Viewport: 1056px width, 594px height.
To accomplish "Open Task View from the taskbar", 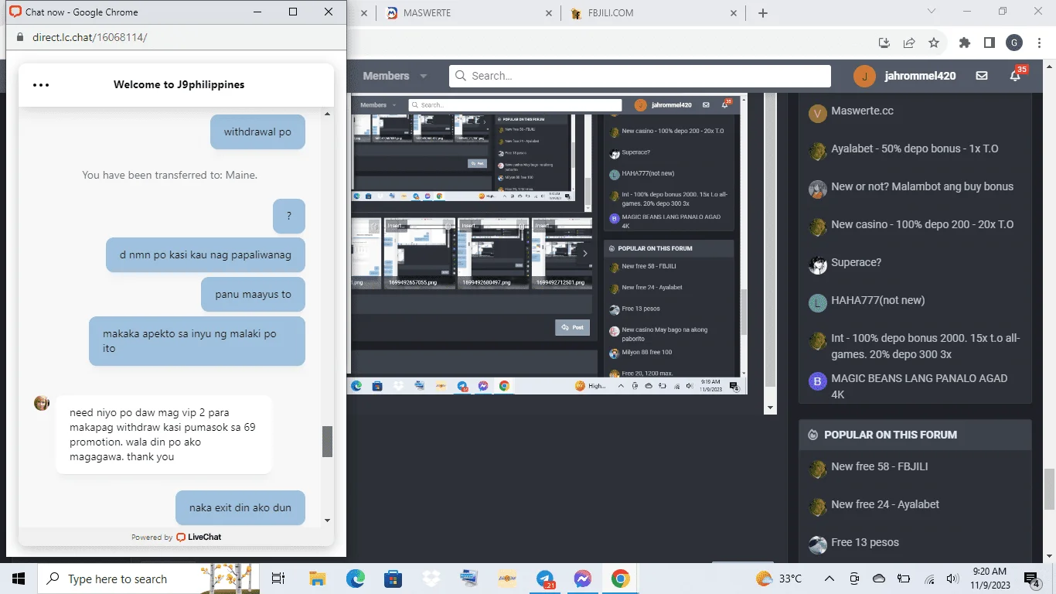I will (278, 579).
